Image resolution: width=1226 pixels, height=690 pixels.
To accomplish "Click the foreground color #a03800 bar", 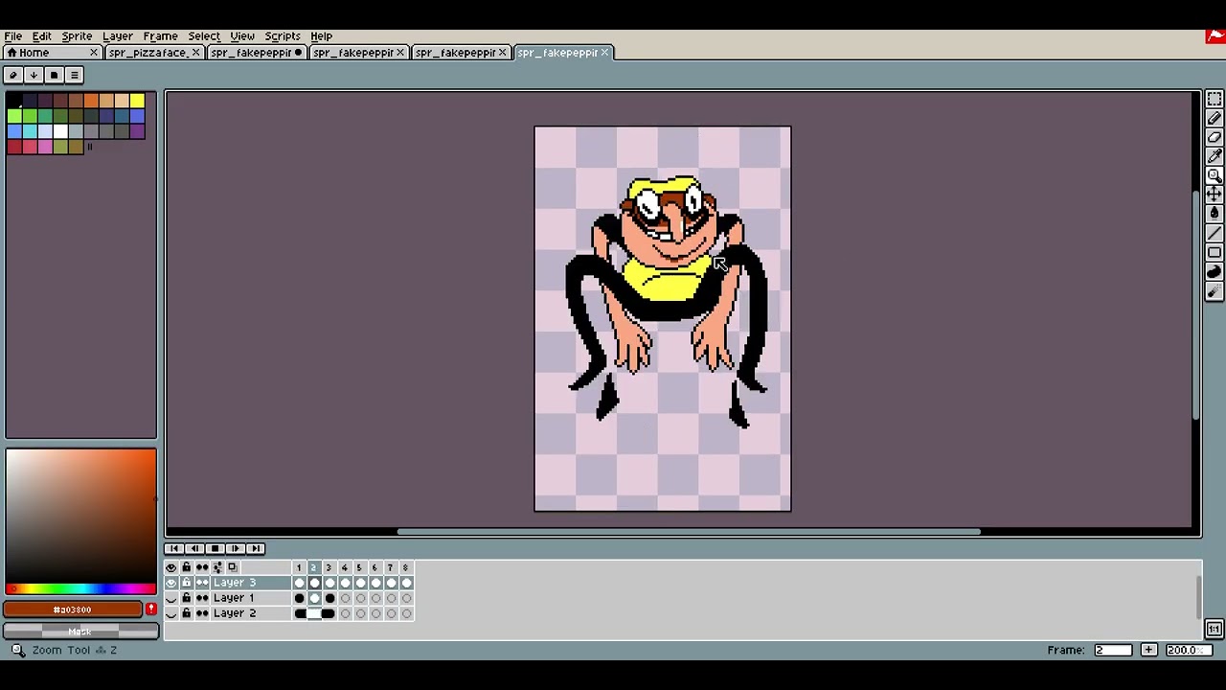I will point(73,609).
